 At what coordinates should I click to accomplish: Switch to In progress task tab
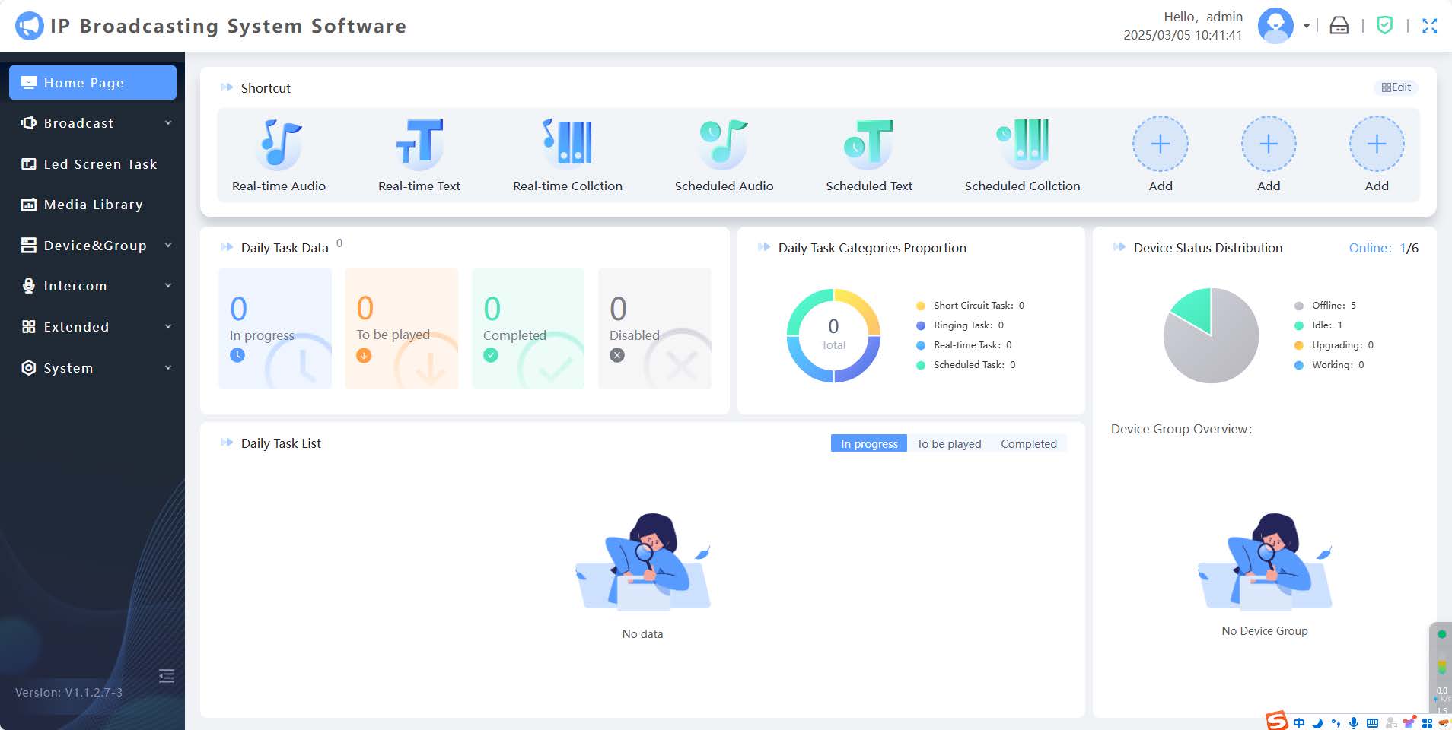[869, 443]
